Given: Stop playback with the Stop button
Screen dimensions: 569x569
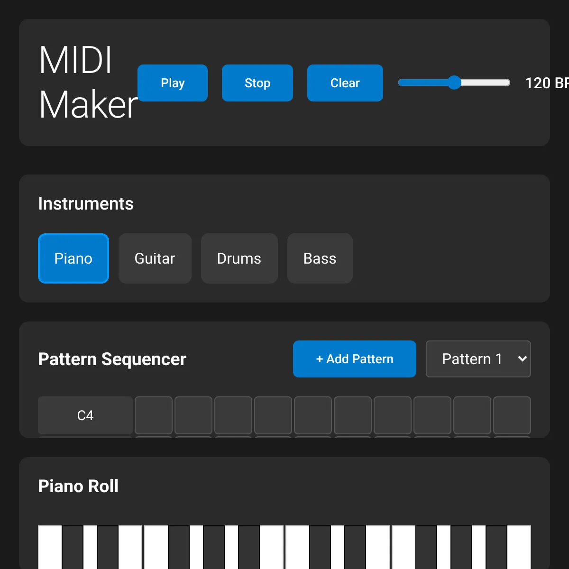Looking at the screenshot, I should 257,83.
